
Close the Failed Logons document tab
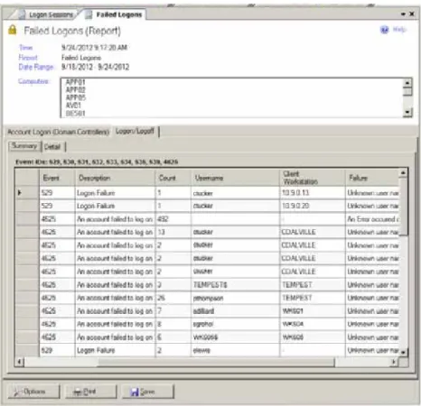click(x=412, y=14)
